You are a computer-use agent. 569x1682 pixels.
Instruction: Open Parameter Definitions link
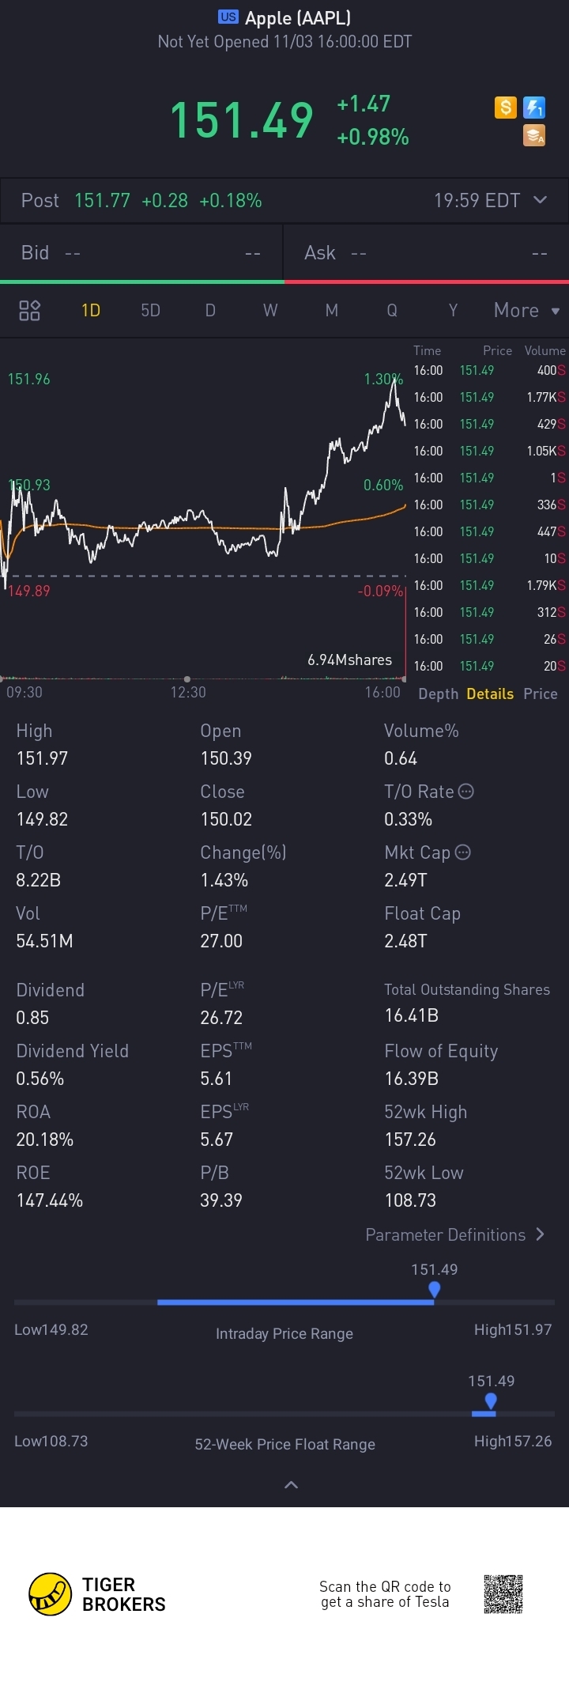point(454,1234)
